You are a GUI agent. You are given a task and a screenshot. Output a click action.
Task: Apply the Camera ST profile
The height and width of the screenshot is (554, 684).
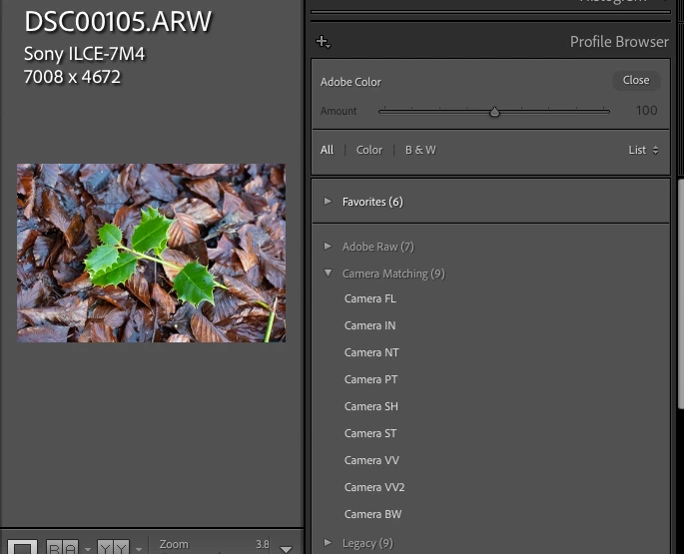(370, 433)
